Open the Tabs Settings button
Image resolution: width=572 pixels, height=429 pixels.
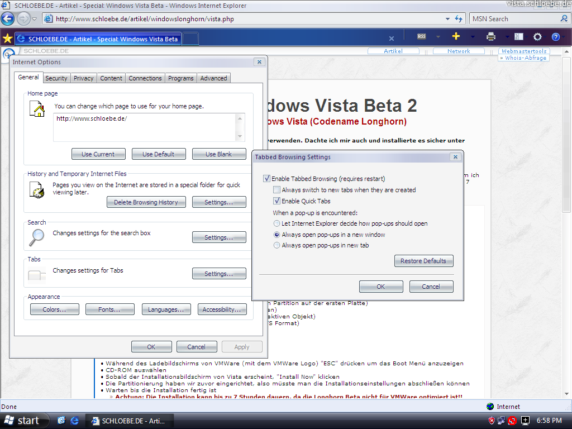pos(219,274)
